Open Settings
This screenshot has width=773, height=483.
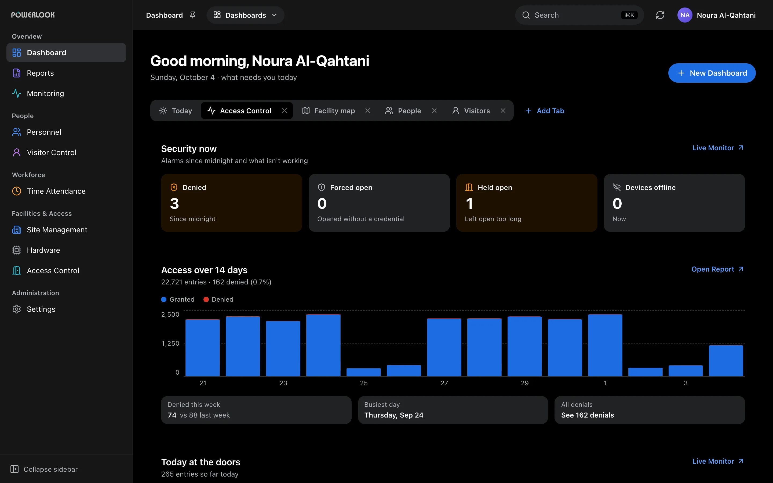[66, 310]
